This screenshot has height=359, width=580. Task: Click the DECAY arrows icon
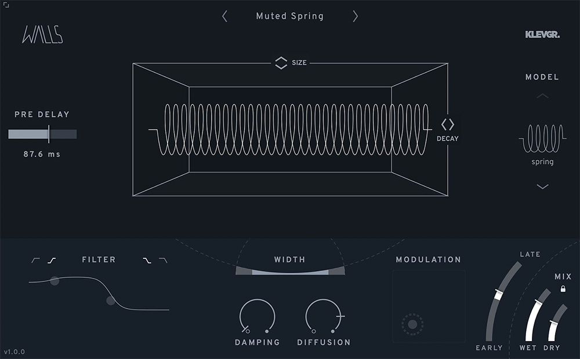pyautogui.click(x=448, y=124)
